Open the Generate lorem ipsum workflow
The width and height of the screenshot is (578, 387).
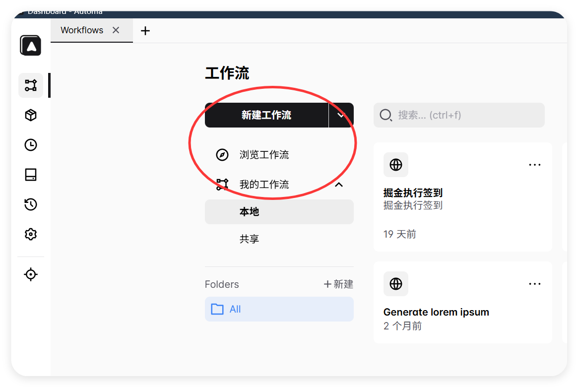pyautogui.click(x=436, y=312)
